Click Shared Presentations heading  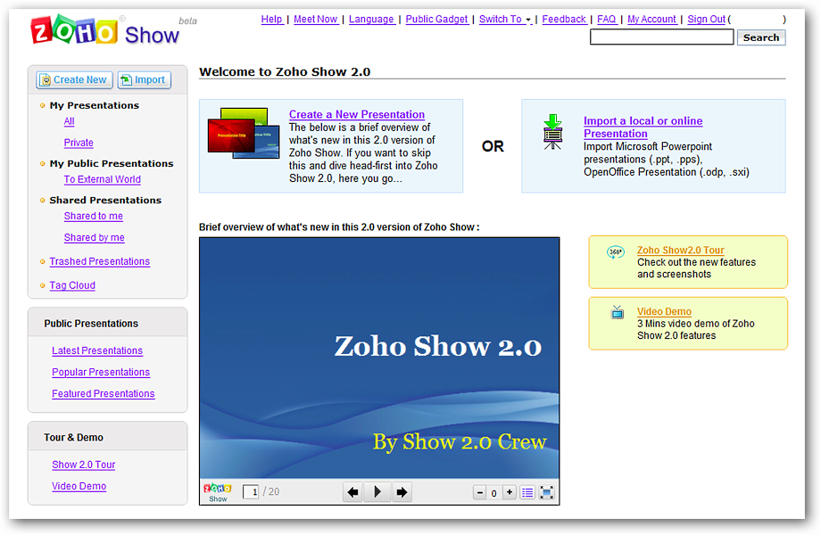(105, 201)
